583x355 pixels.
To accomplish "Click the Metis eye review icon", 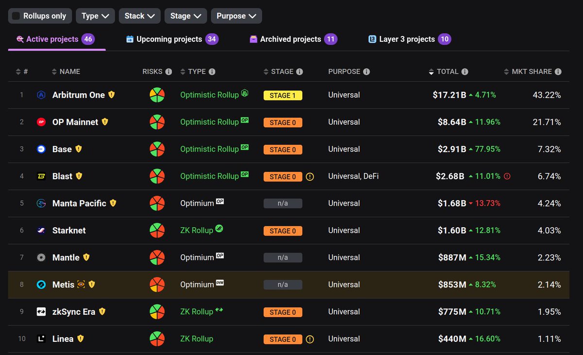I will pos(81,285).
